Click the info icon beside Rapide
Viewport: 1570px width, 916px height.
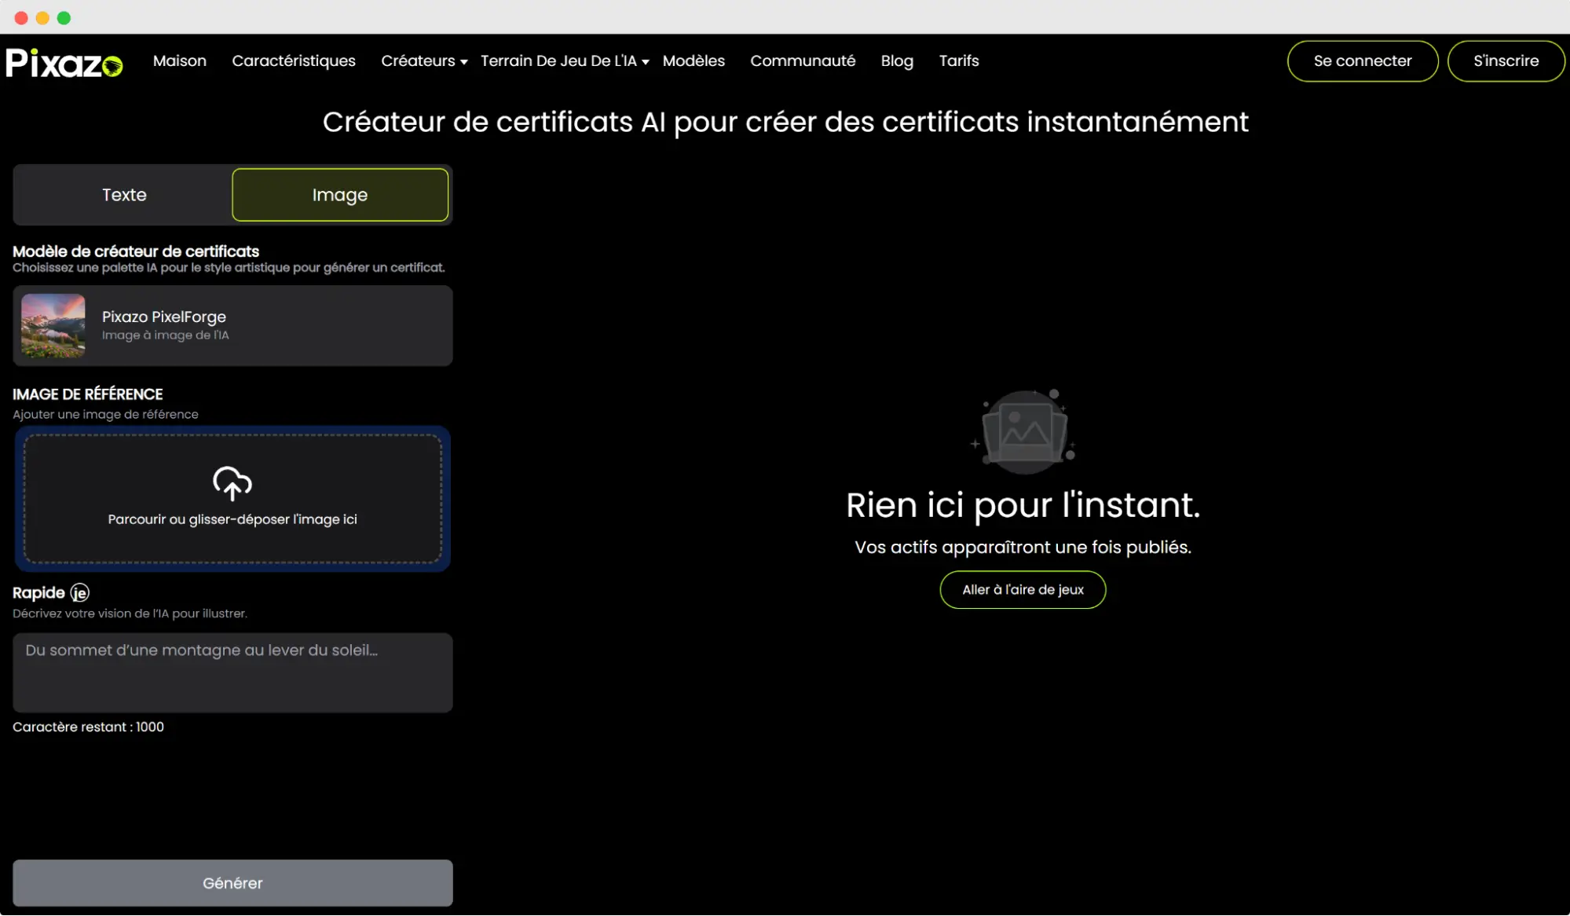pyautogui.click(x=79, y=593)
